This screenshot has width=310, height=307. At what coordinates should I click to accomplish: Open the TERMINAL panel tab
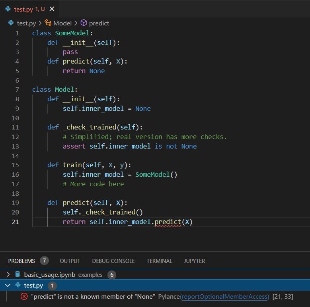(159, 261)
